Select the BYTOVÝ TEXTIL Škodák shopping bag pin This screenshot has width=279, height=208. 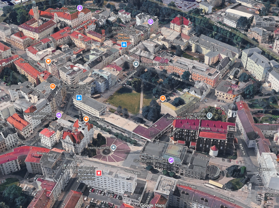[x=124, y=44]
